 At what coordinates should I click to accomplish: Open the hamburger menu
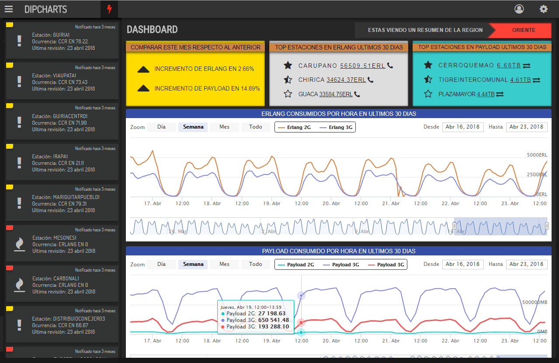coord(8,9)
